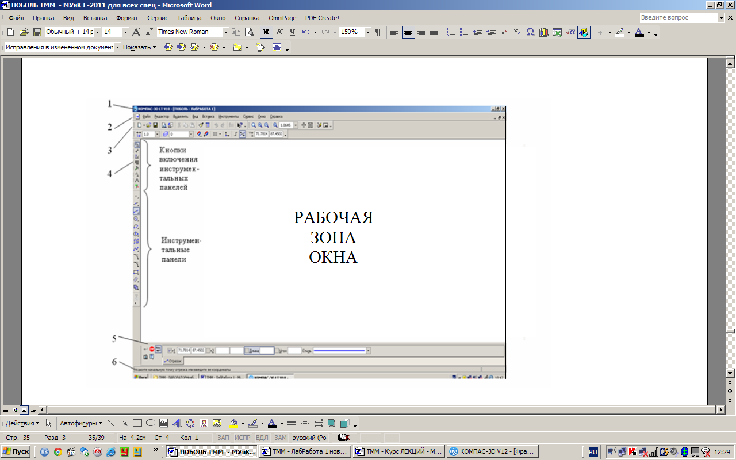
Task: Increase paragraph indent
Action: coord(490,32)
